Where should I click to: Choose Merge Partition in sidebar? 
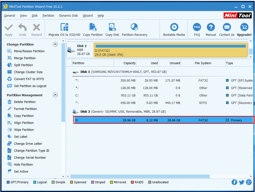pos(21,58)
